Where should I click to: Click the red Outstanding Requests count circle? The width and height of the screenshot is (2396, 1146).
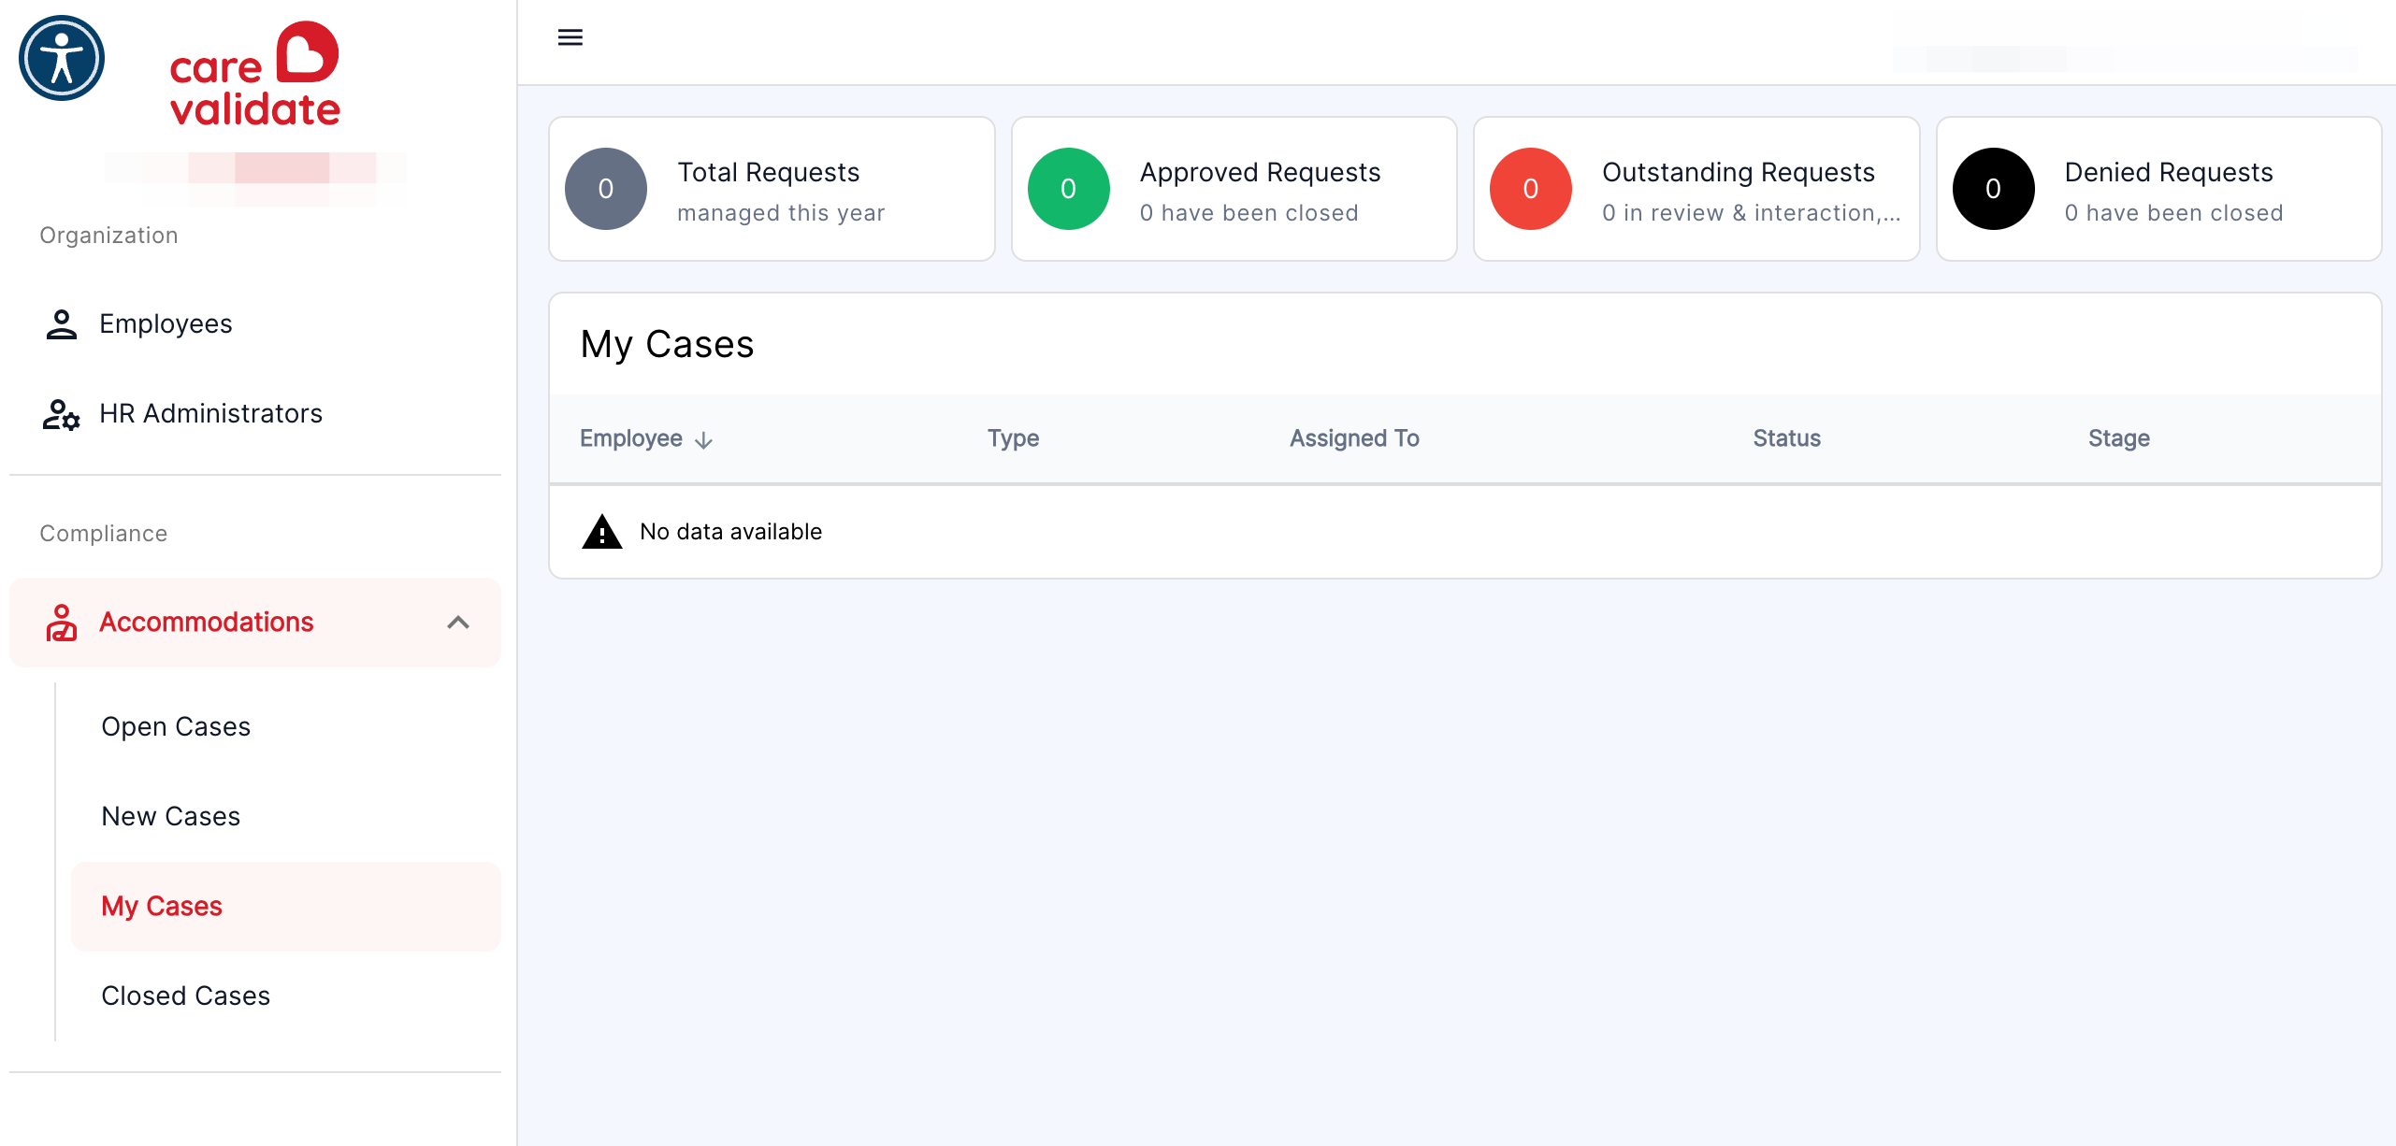pos(1531,189)
